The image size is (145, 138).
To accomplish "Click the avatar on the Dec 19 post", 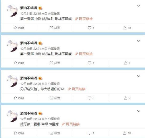I will [12, 81].
